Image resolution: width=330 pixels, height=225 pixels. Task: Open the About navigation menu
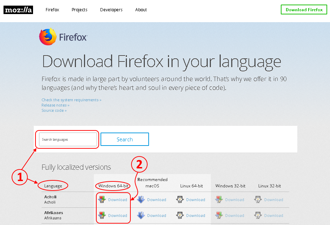[141, 10]
